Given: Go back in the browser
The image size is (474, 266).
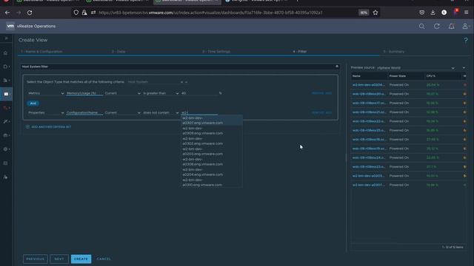Looking at the screenshot, I should pos(7,13).
